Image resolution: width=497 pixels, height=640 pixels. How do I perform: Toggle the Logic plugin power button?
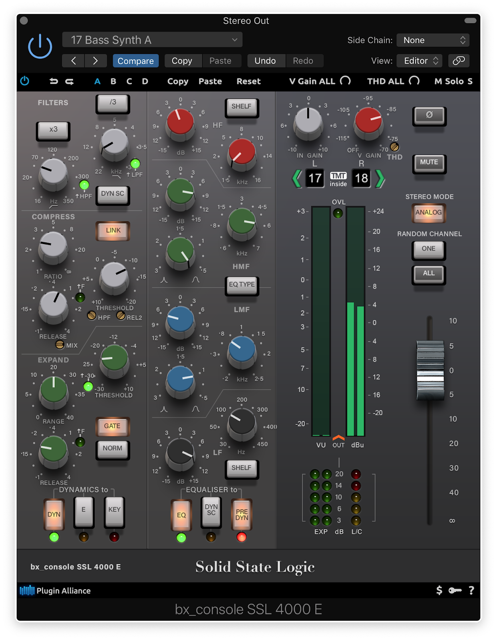(x=40, y=46)
